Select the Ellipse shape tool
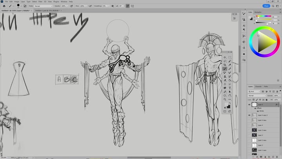This screenshot has height=159, width=282. [225, 96]
